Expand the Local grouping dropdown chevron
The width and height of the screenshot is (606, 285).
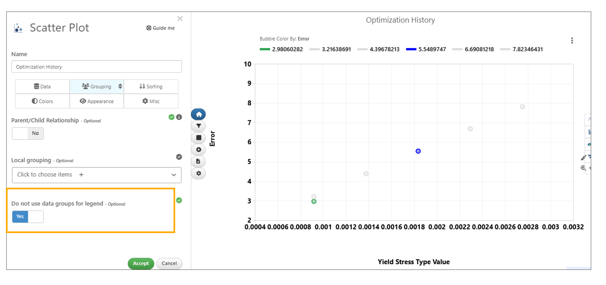point(174,175)
